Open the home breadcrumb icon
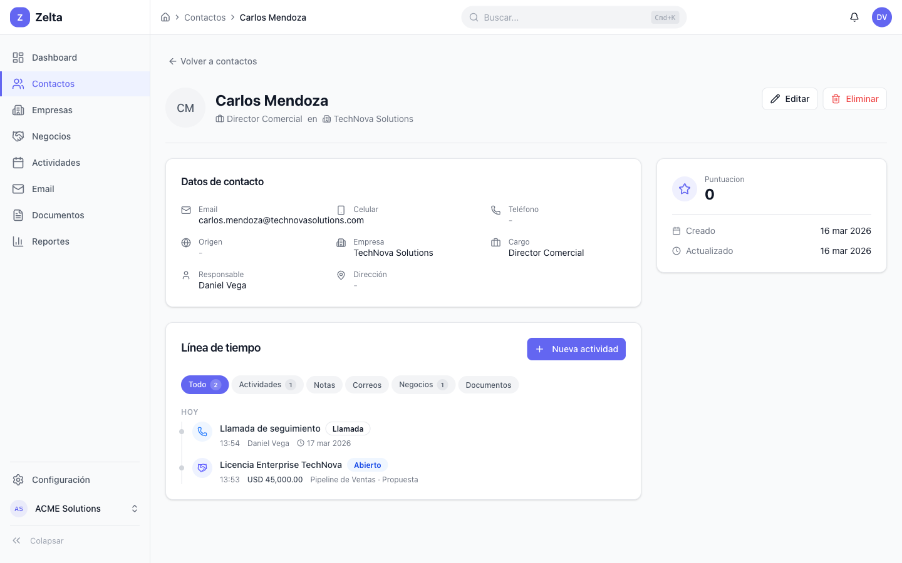The width and height of the screenshot is (902, 563). tap(165, 18)
